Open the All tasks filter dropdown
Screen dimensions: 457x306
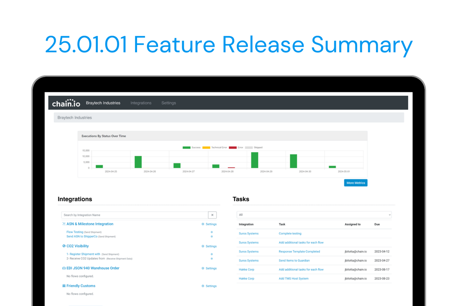tap(314, 214)
